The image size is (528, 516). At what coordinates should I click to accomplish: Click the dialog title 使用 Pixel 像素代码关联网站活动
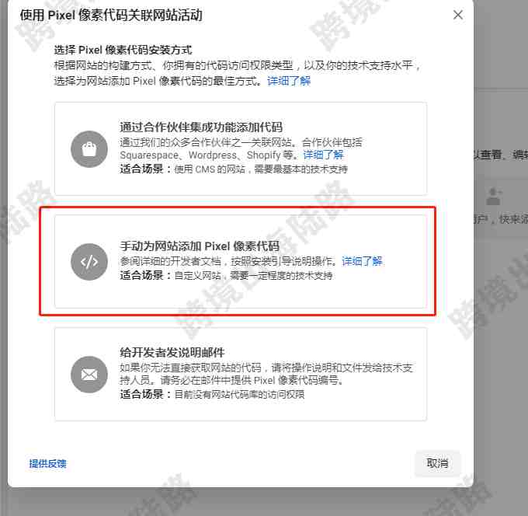pyautogui.click(x=111, y=16)
